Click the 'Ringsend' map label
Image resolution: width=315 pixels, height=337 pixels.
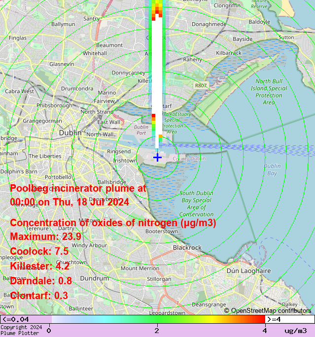(x=119, y=152)
